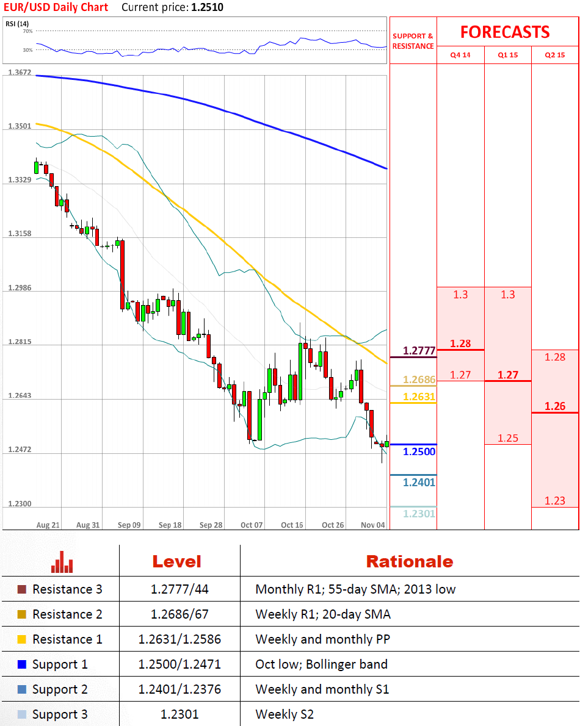The width and height of the screenshot is (580, 726).
Task: Click the Level column header
Action: point(177,562)
